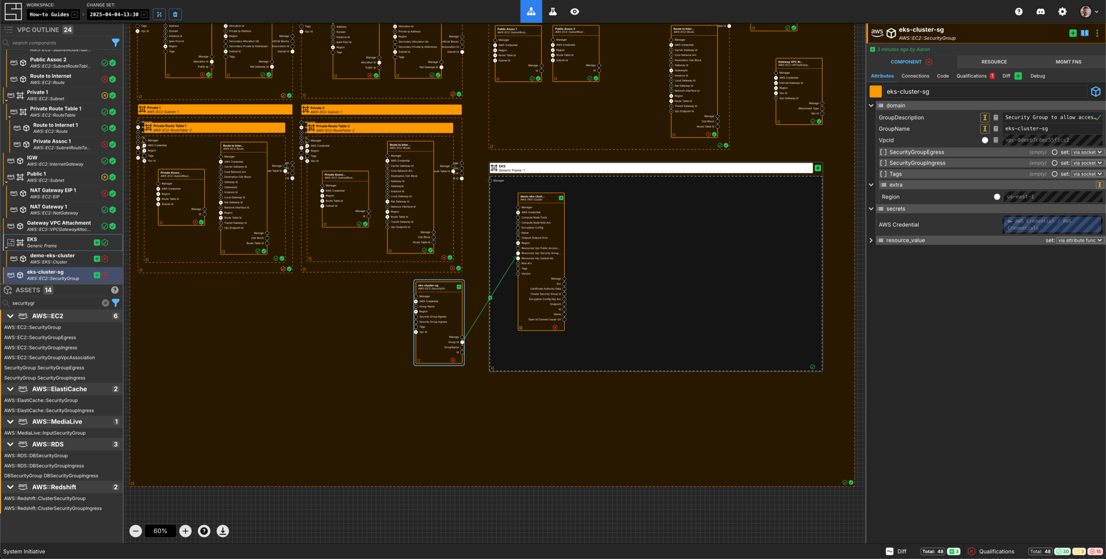Clear the securitygr search text
Viewport: 1106px width, 559px height.
click(x=105, y=303)
